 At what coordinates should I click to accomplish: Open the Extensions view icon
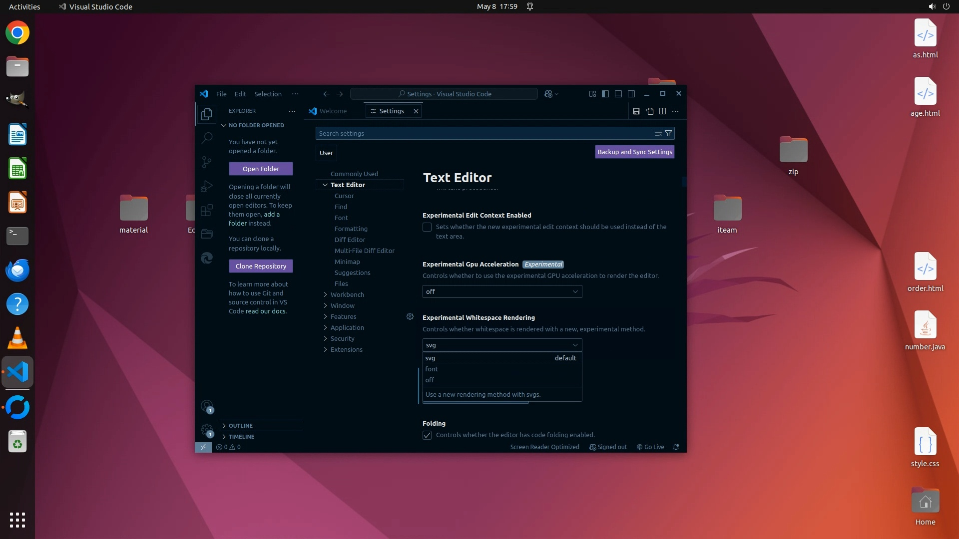coord(207,210)
